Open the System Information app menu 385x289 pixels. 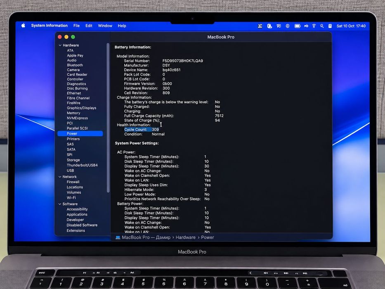click(50, 26)
